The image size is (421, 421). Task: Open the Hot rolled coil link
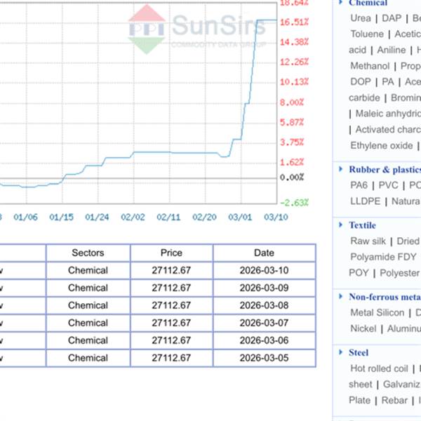click(x=379, y=368)
